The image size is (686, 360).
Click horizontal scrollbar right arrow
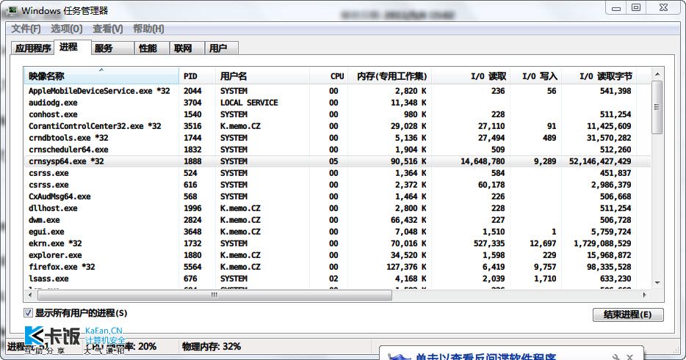645,295
